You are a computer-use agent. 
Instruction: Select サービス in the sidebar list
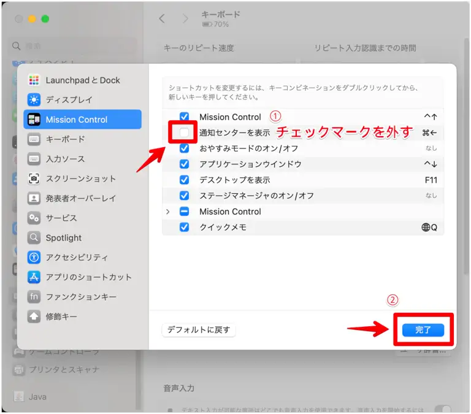(61, 218)
